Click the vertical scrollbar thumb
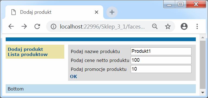The width and height of the screenshot is (208, 98). (x=203, y=65)
